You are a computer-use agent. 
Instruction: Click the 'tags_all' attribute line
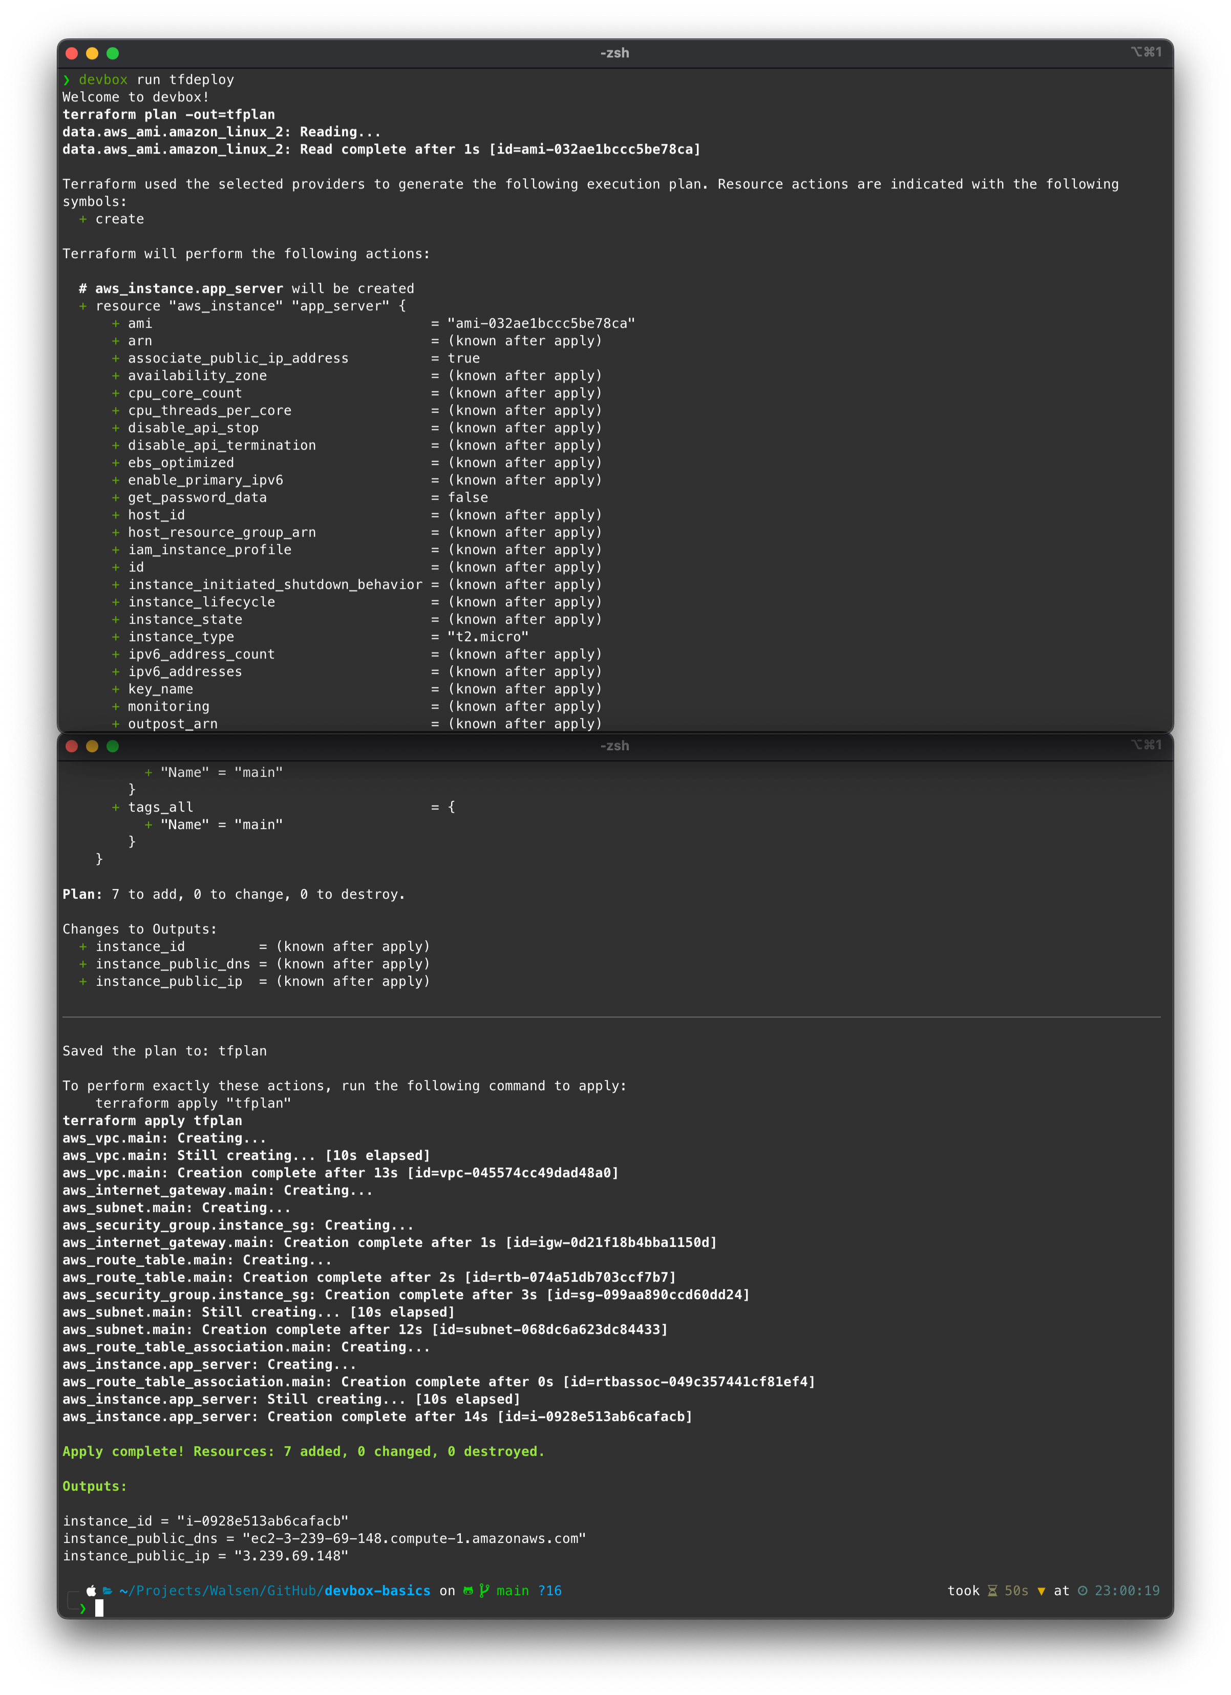(x=283, y=807)
